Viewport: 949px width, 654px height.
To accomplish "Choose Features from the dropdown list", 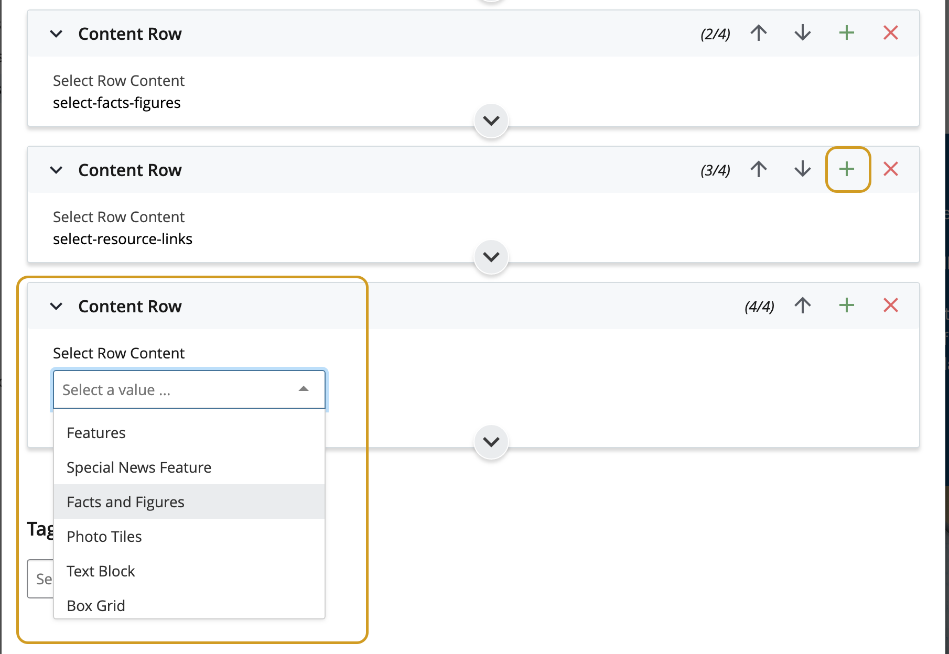I will [x=96, y=433].
